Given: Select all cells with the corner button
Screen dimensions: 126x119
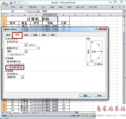Looking at the screenshot, I should [x=4, y=15].
